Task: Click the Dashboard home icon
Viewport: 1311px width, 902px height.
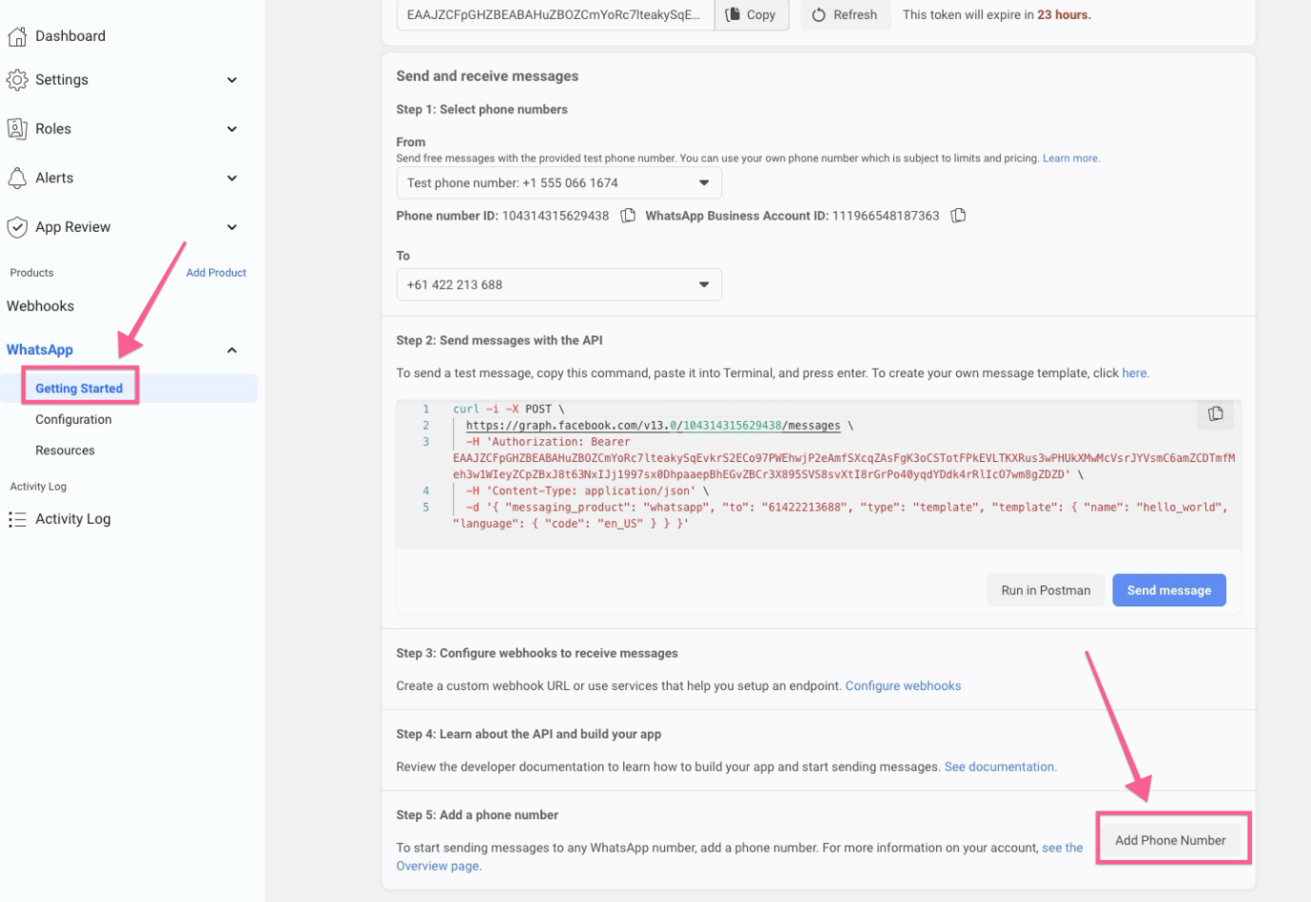Action: click(x=17, y=36)
